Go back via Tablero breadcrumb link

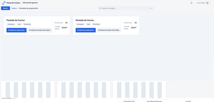(14, 8)
